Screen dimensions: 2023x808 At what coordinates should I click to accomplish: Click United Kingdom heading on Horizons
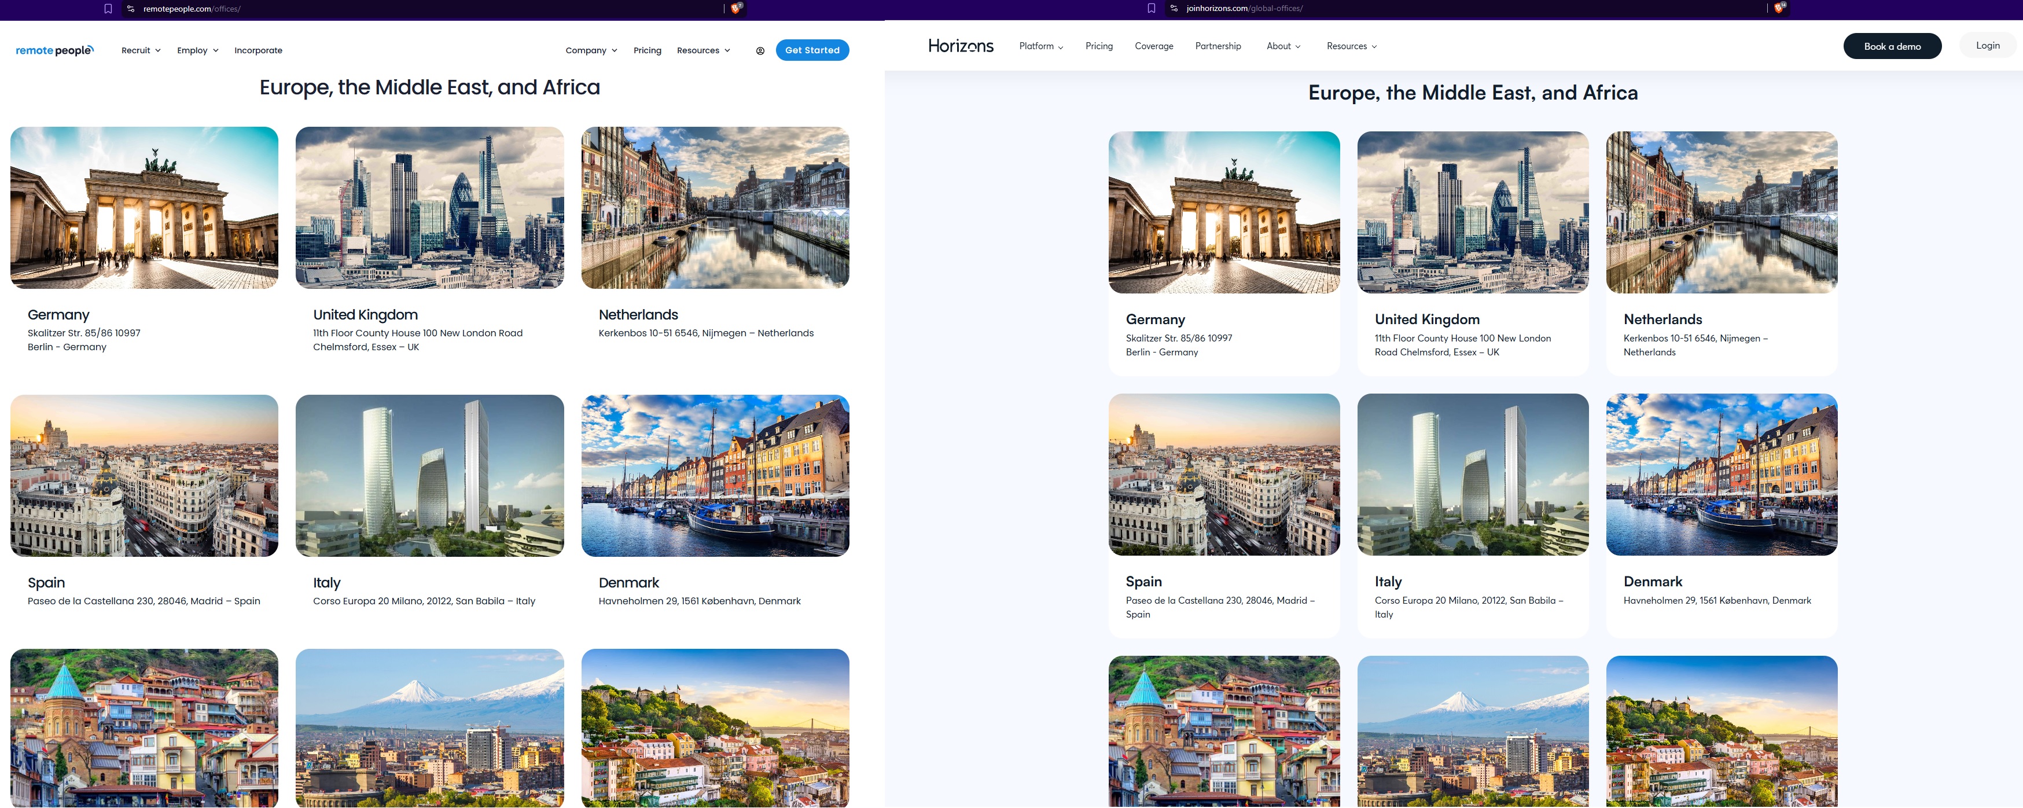tap(1427, 319)
